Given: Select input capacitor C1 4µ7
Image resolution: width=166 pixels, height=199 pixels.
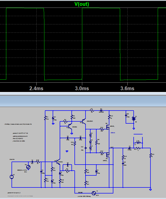Looking at the screenshot, I should [x=32, y=162].
